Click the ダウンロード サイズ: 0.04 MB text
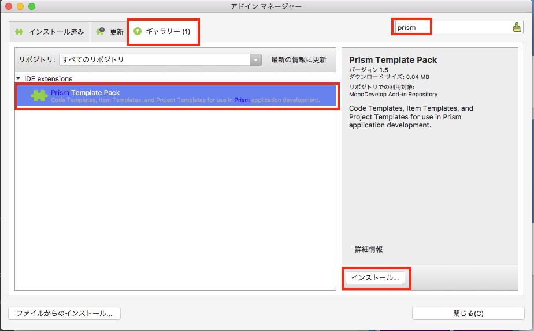This screenshot has width=534, height=331. (x=389, y=77)
